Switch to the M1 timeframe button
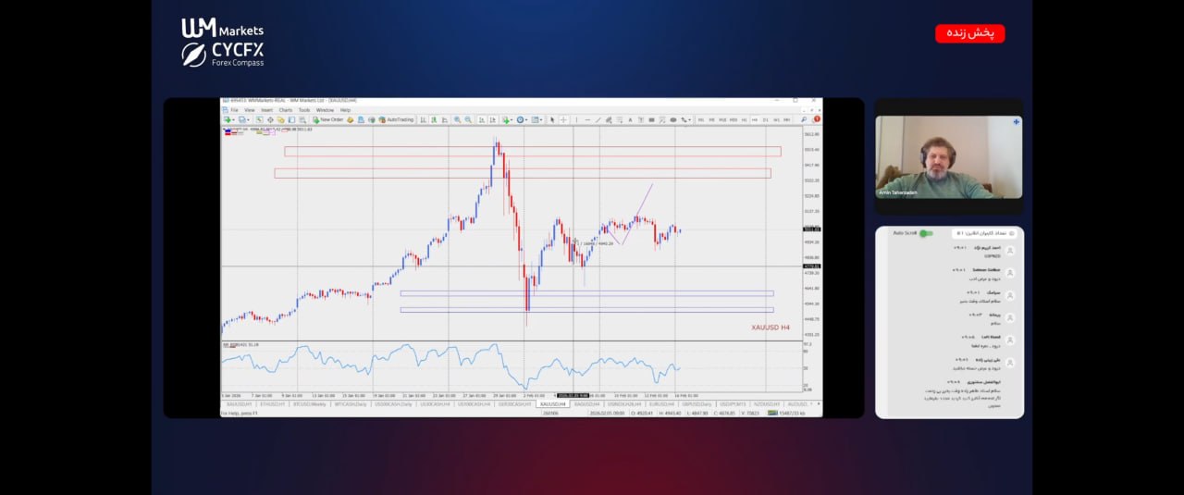This screenshot has width=1184, height=495. tap(701, 119)
